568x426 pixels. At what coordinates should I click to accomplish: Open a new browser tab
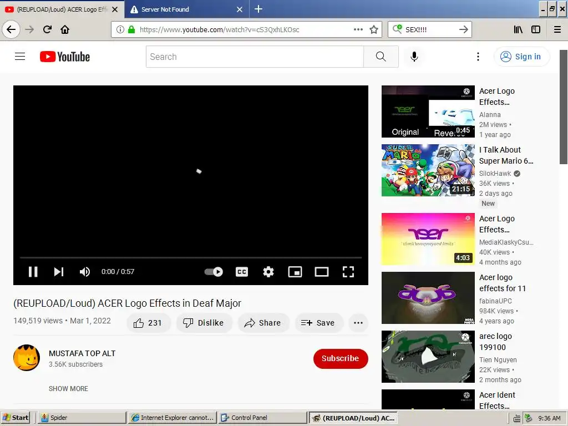(258, 9)
